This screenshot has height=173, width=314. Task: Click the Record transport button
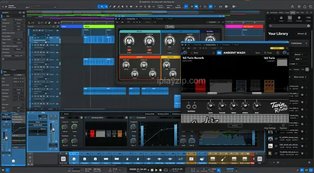pos(160,170)
